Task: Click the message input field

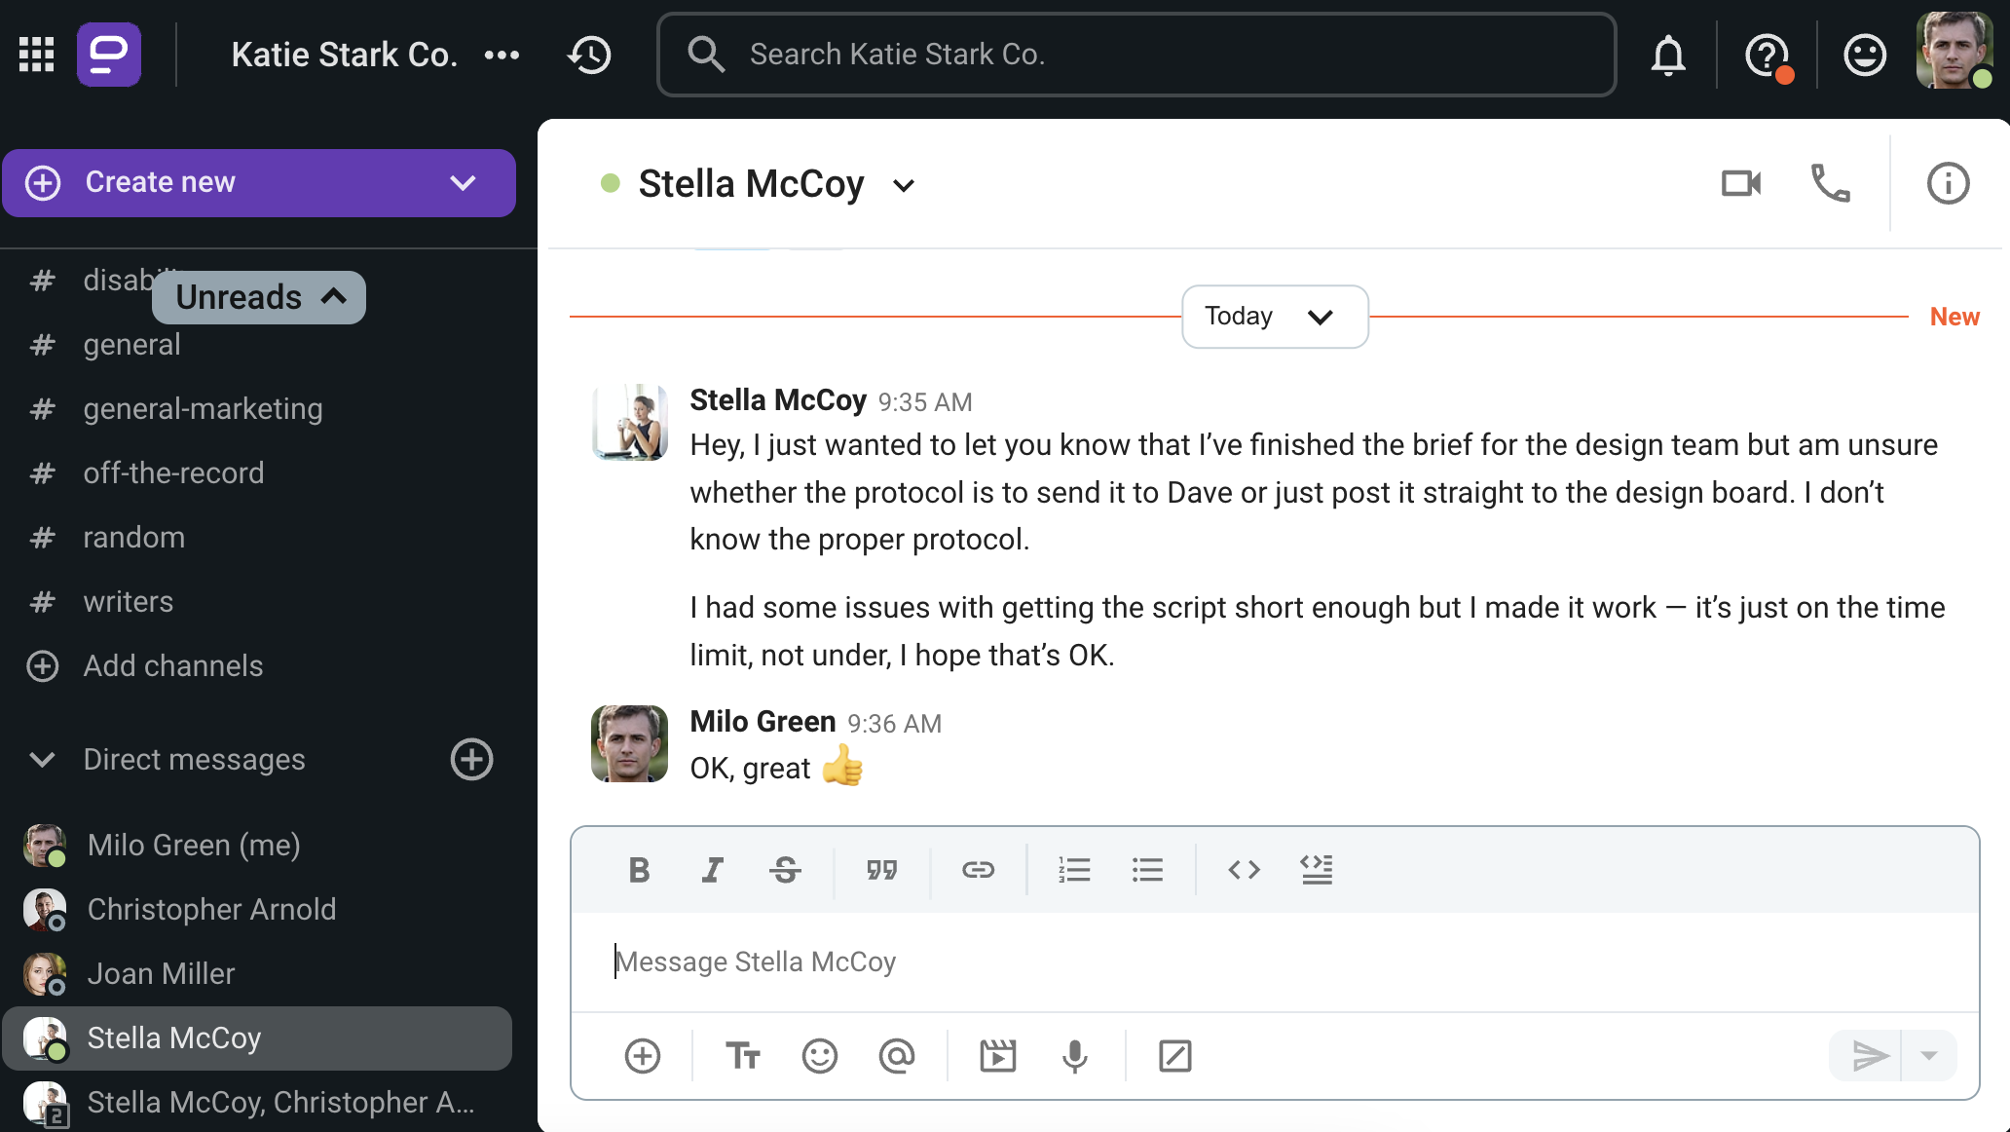Action: [x=1273, y=962]
